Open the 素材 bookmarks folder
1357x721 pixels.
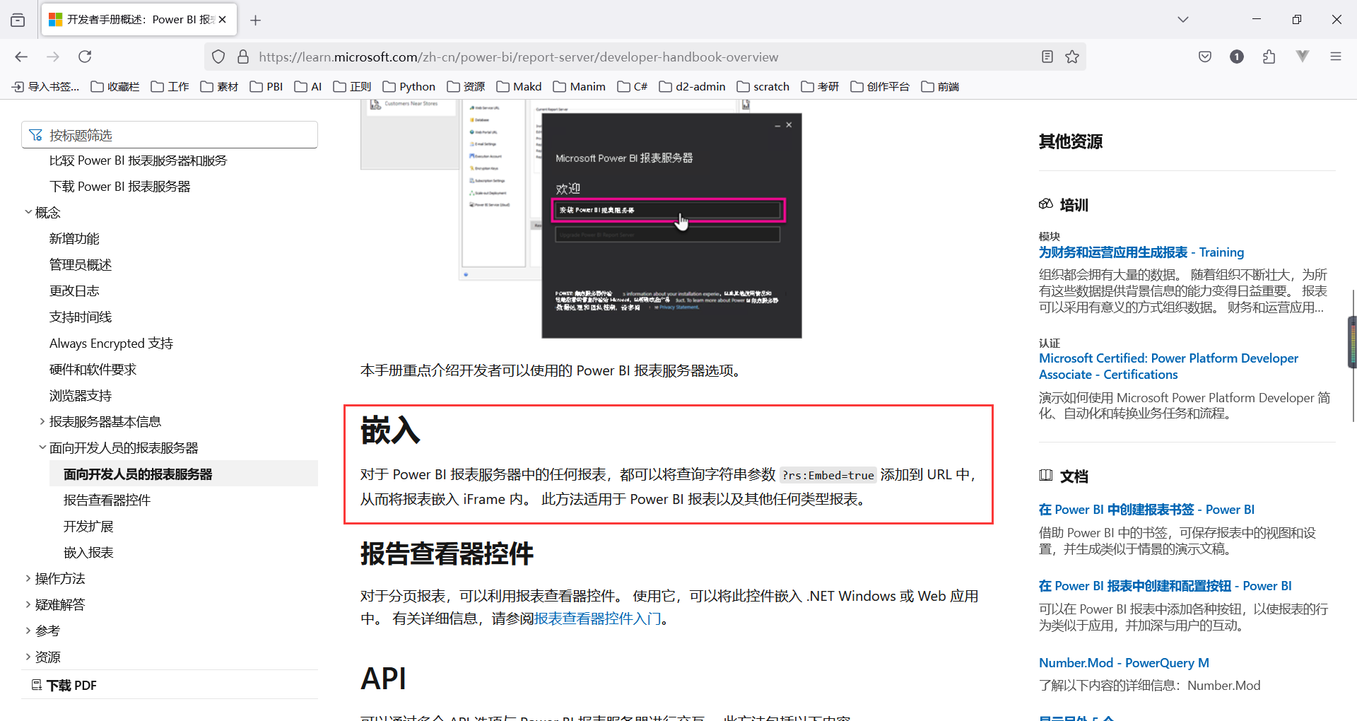tap(220, 86)
